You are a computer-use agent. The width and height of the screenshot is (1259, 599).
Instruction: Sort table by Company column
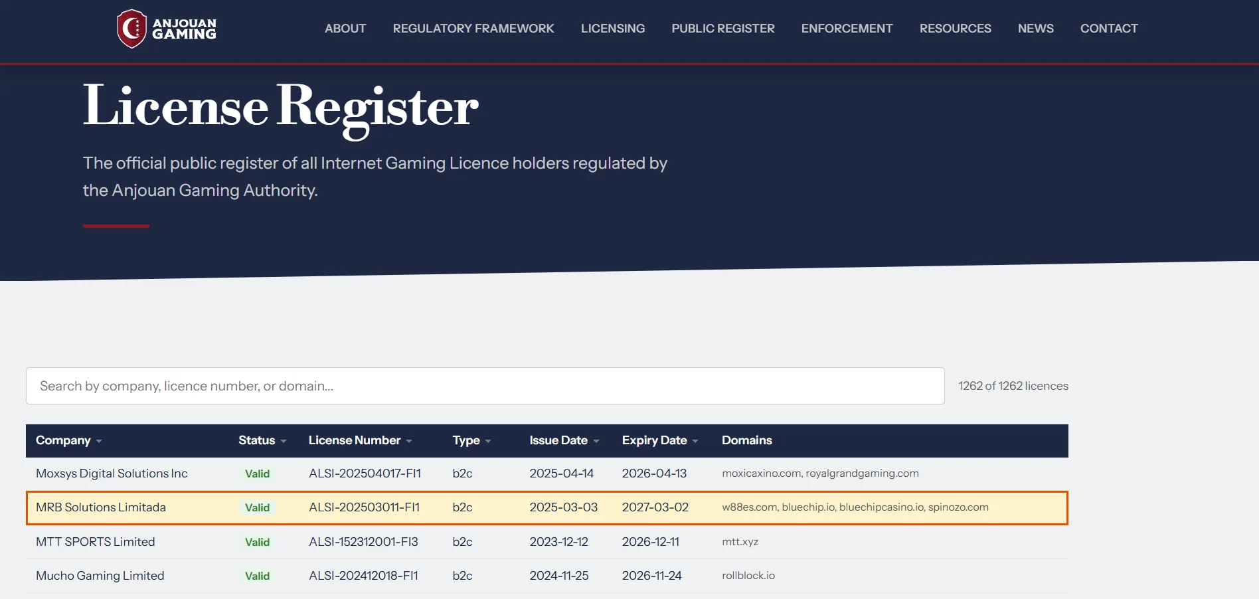coord(69,440)
